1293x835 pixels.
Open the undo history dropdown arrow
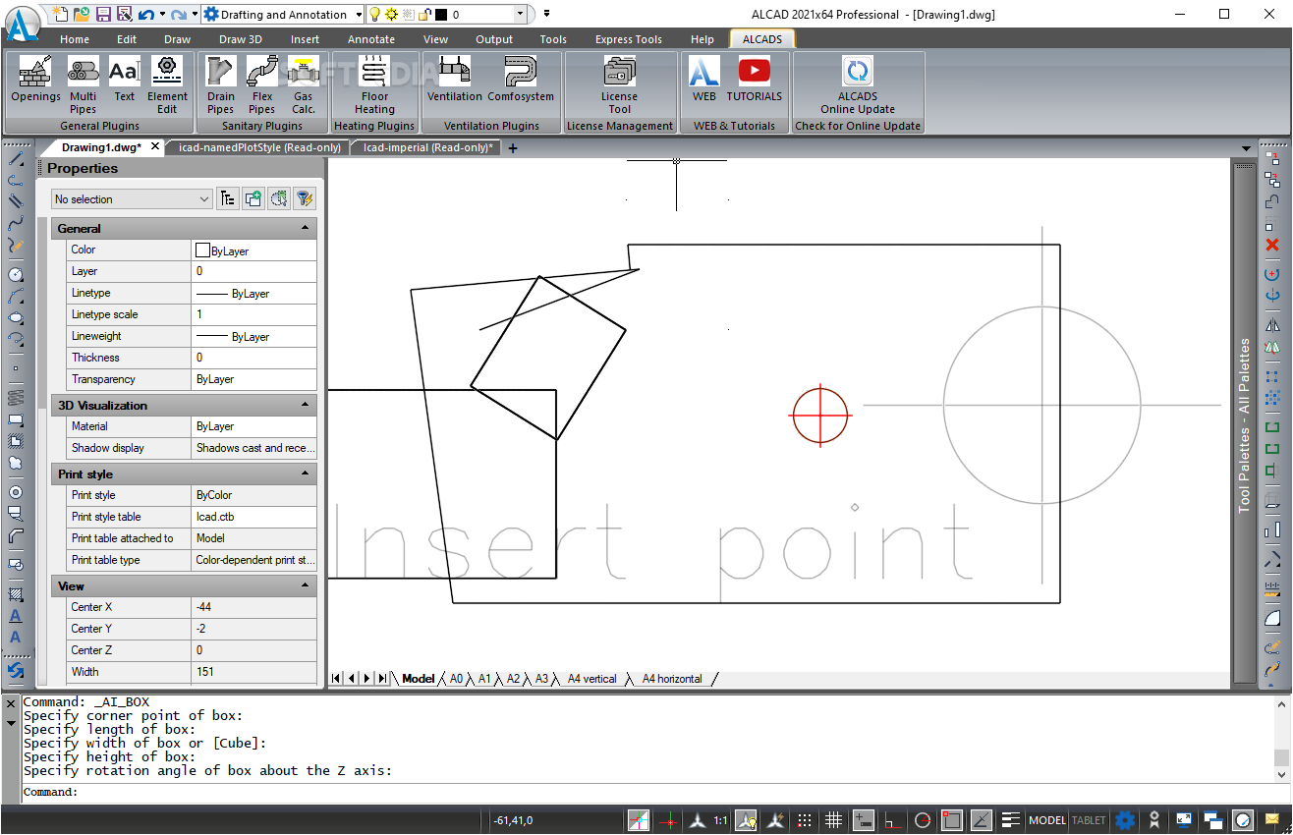[162, 15]
